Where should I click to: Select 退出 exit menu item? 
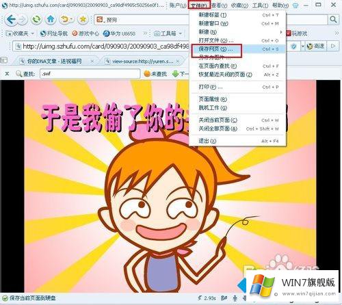click(x=237, y=141)
